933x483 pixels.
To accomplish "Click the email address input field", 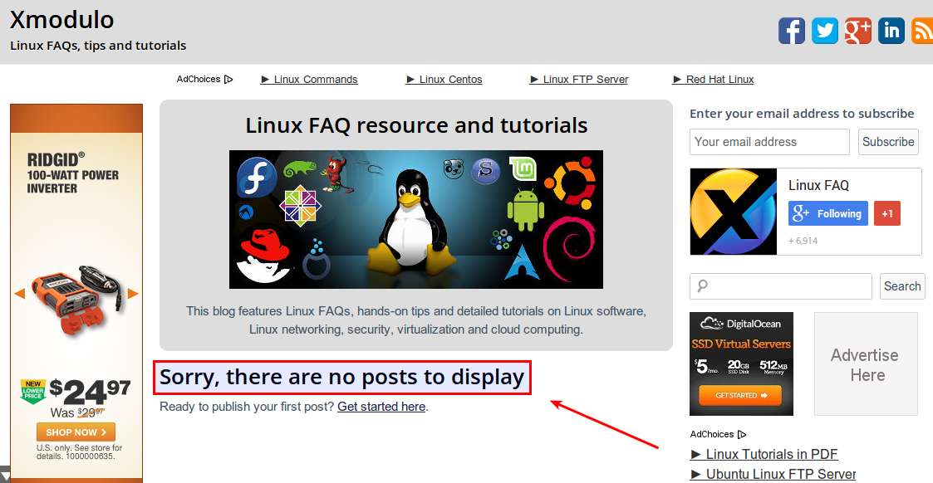I will 769,142.
